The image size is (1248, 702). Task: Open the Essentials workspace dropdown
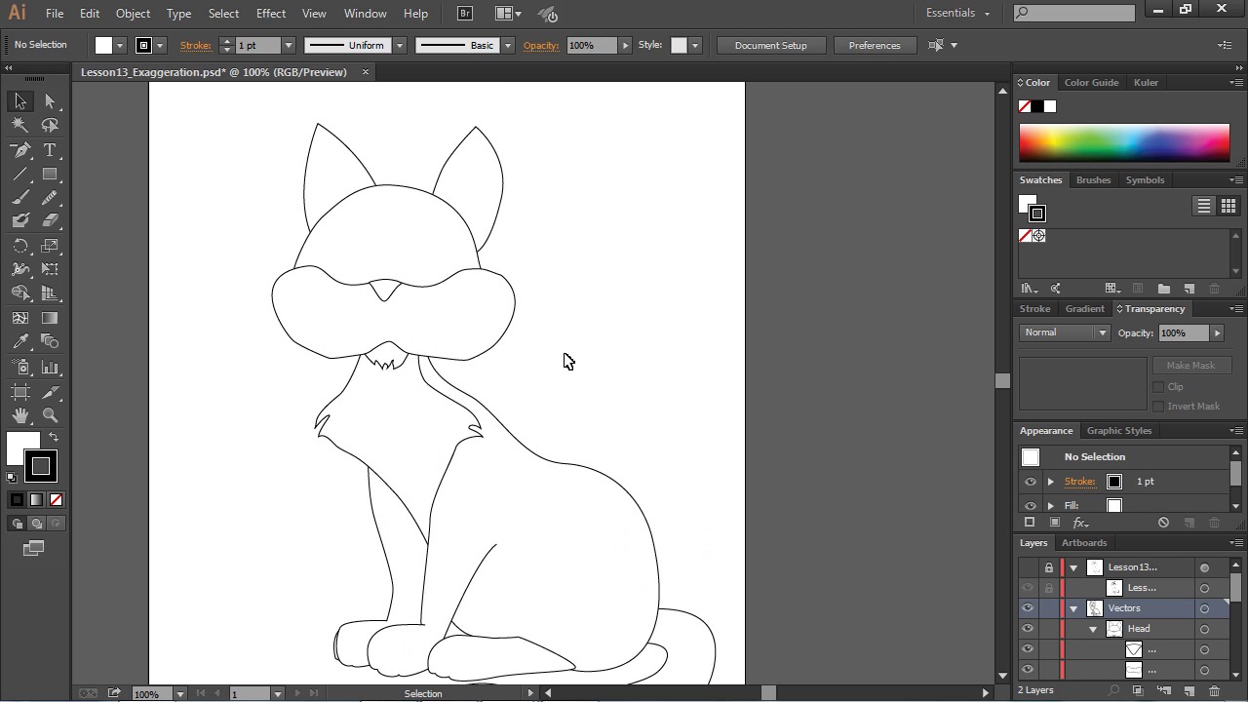tap(957, 14)
